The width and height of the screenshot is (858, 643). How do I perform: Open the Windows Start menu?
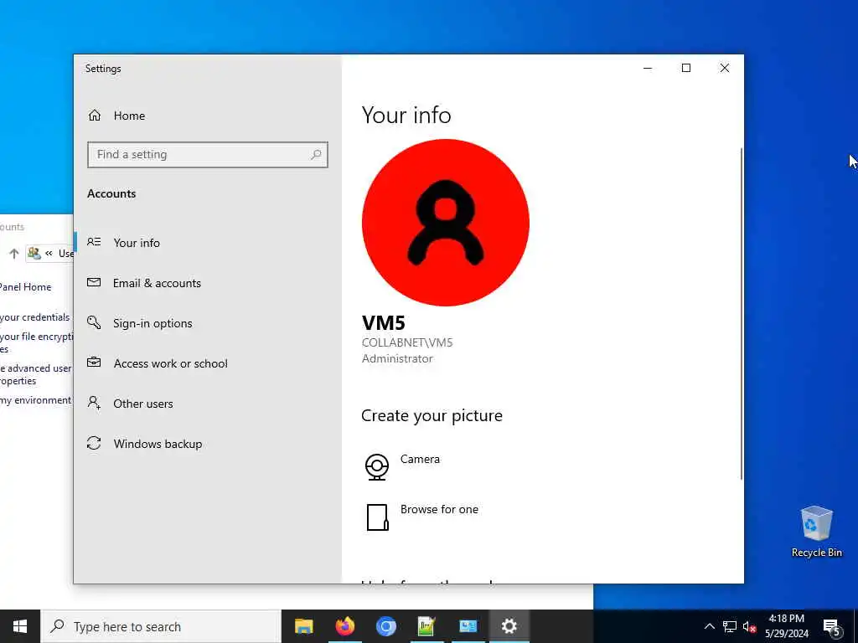[x=20, y=626]
